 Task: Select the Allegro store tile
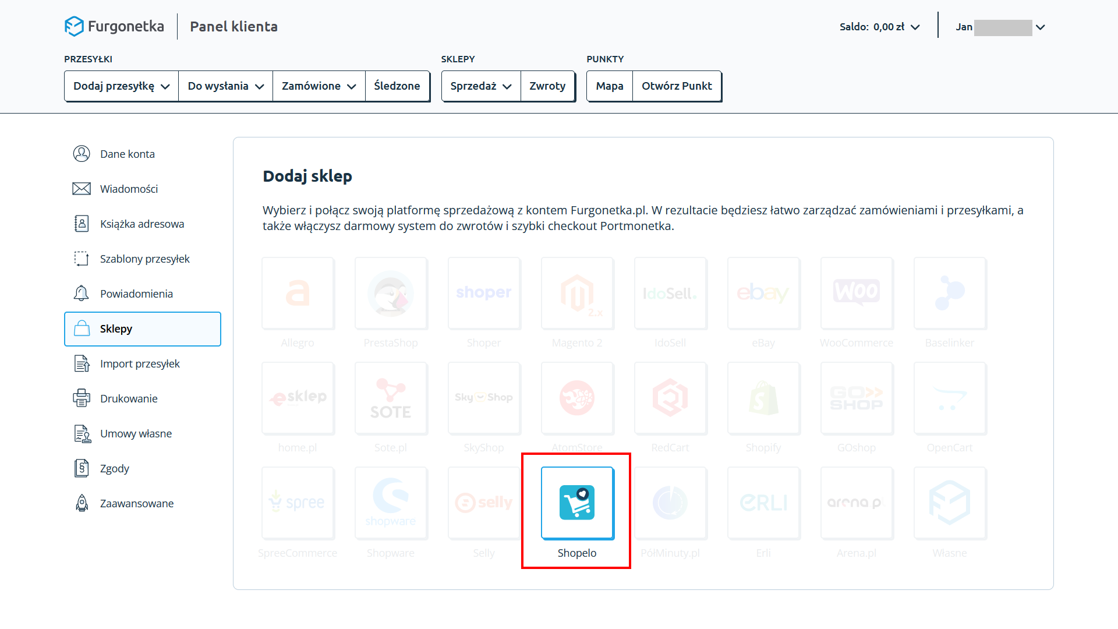click(x=298, y=293)
